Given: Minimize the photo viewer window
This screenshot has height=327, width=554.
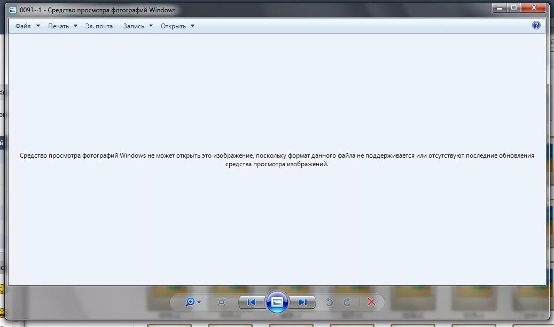Looking at the screenshot, I should pos(499,8).
